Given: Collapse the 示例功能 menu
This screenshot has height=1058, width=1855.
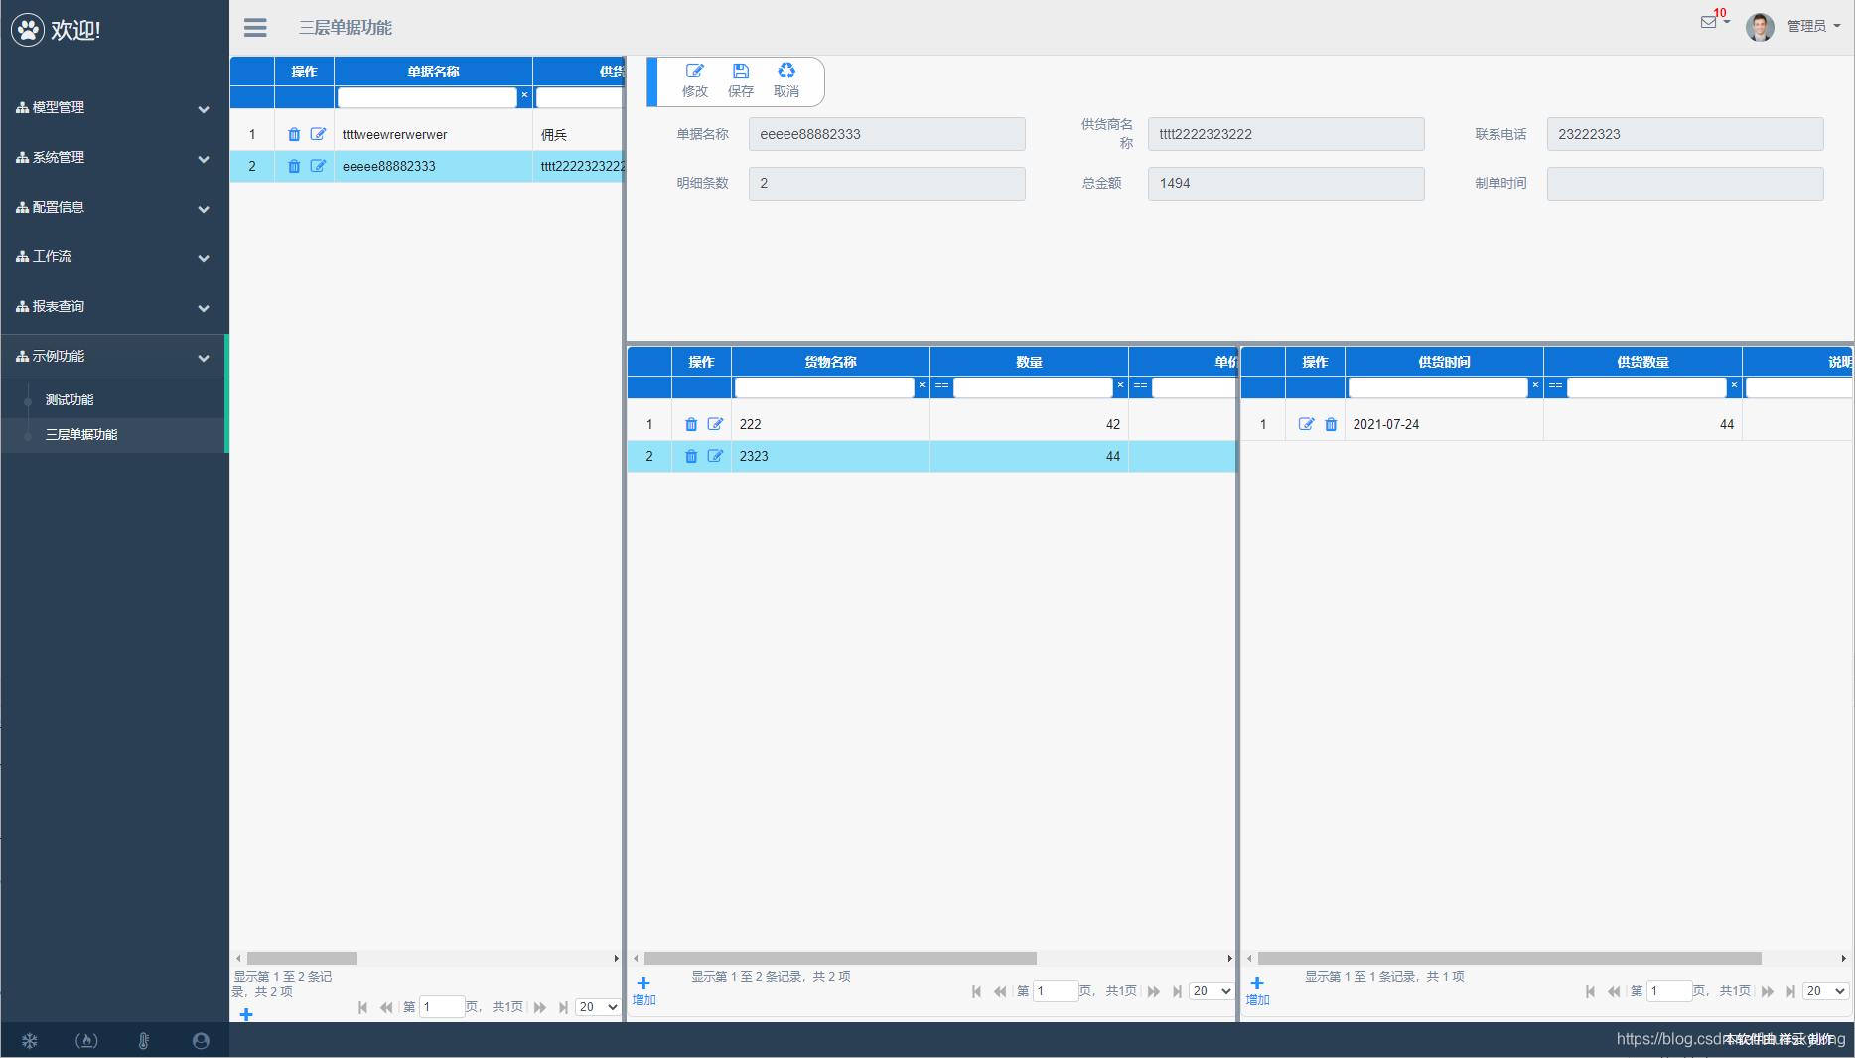Looking at the screenshot, I should coord(114,356).
